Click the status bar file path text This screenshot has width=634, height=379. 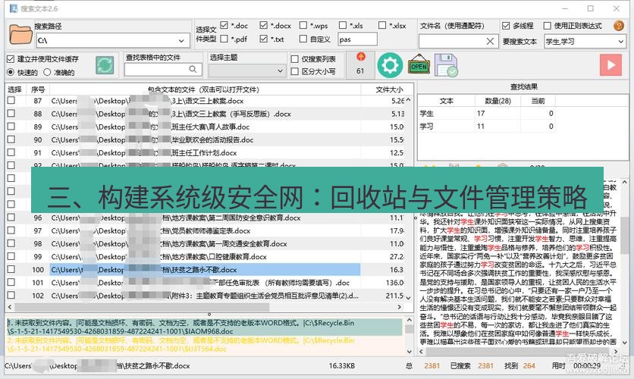(x=97, y=365)
